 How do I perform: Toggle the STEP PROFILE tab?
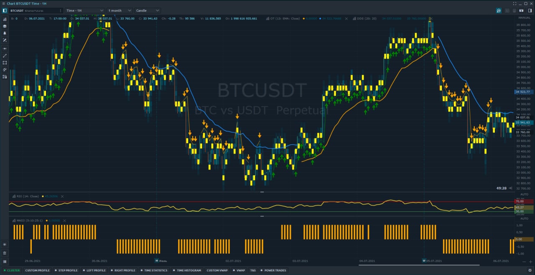(x=67, y=270)
